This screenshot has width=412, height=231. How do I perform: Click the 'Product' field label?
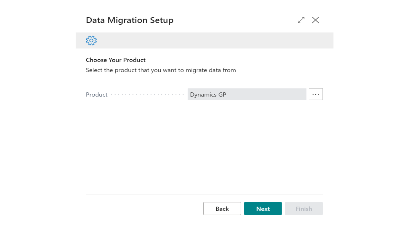pyautogui.click(x=97, y=95)
